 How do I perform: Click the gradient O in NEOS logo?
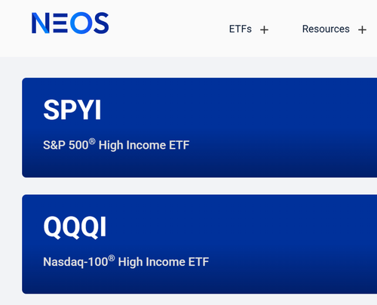[81, 23]
